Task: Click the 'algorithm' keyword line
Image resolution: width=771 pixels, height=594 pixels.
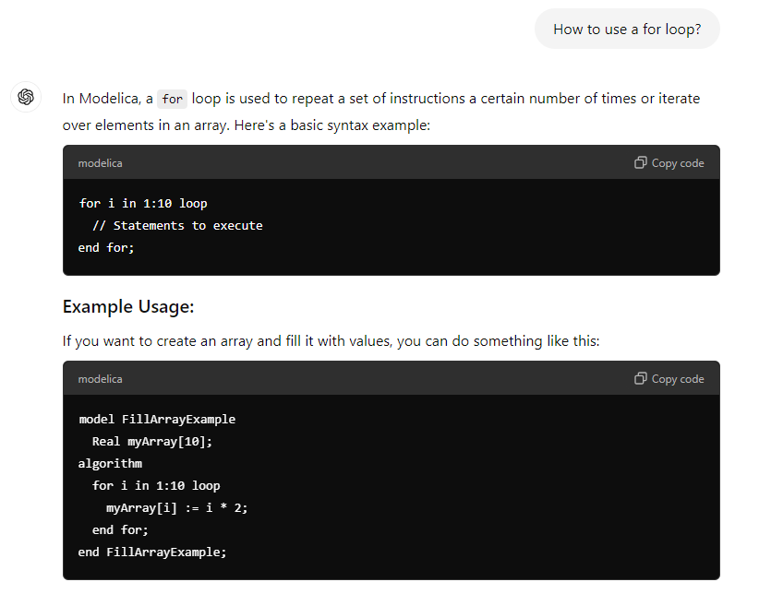Action: [110, 463]
